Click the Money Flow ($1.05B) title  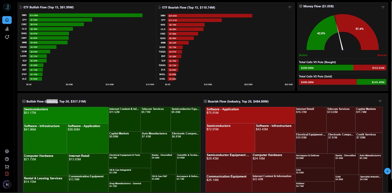[x=318, y=6]
